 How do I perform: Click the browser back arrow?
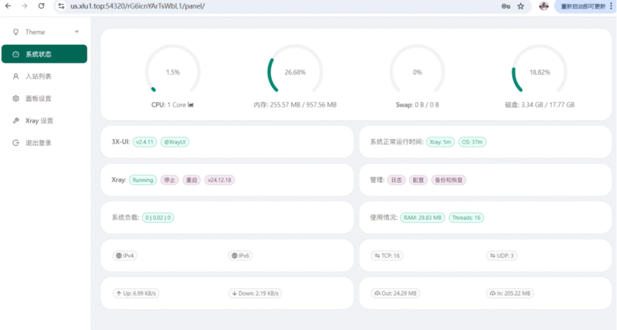click(x=8, y=6)
